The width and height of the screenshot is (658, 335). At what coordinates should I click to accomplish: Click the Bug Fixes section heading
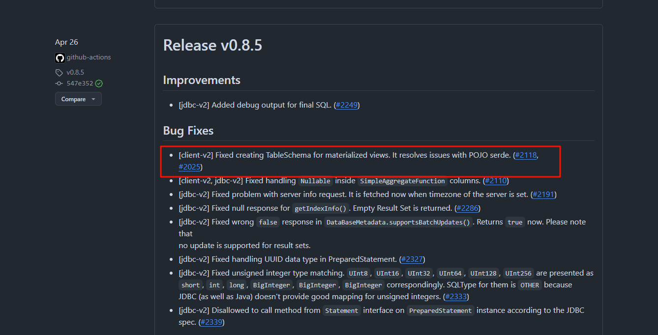point(188,131)
